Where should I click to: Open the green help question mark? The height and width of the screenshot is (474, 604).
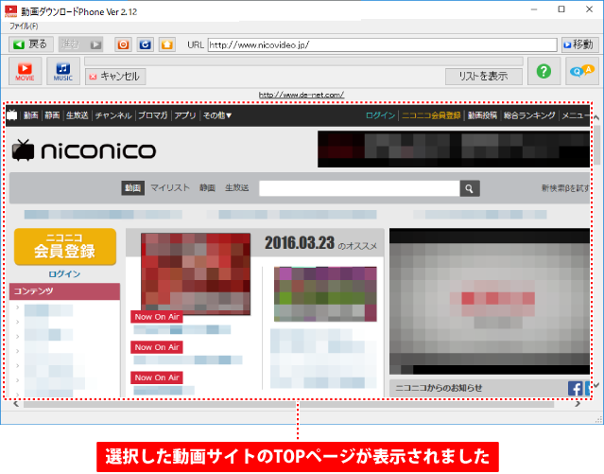point(544,71)
